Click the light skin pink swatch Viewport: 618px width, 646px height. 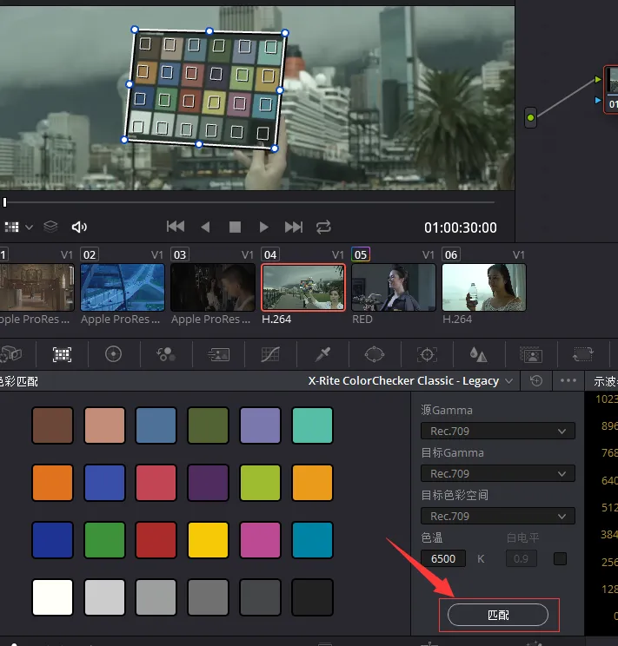[104, 425]
